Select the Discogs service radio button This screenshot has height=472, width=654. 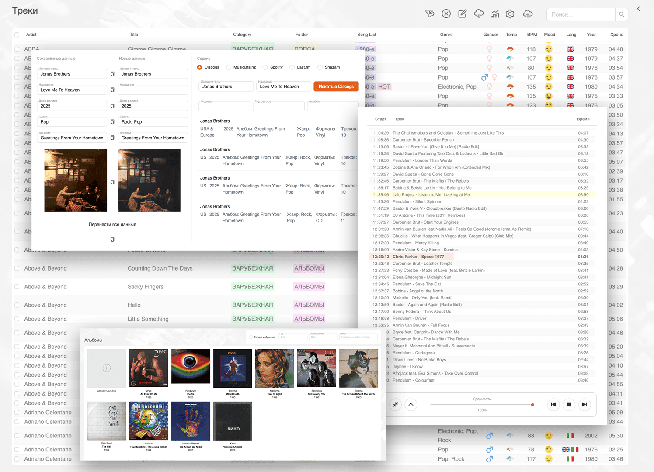click(x=199, y=67)
